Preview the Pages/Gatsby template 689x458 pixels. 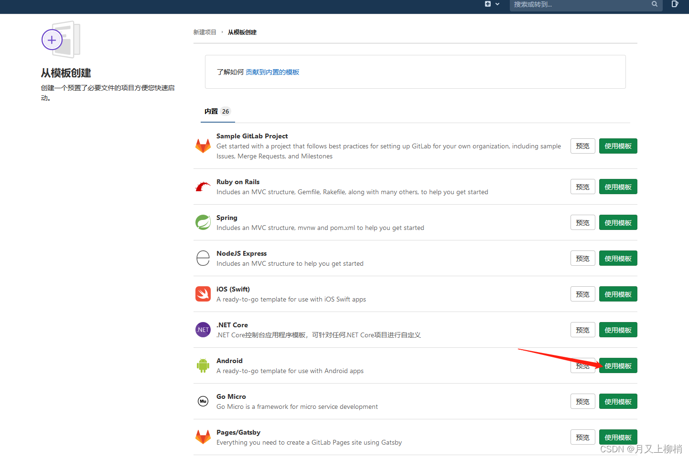tap(583, 437)
